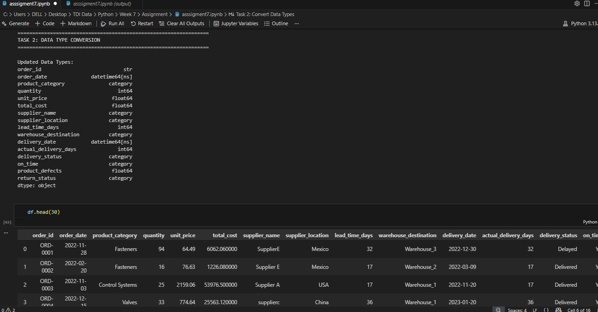Open more toolbar actions after Outline

297,23
